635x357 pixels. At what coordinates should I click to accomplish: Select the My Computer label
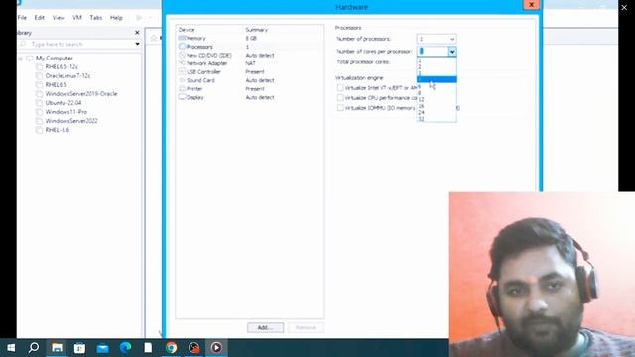tap(55, 58)
